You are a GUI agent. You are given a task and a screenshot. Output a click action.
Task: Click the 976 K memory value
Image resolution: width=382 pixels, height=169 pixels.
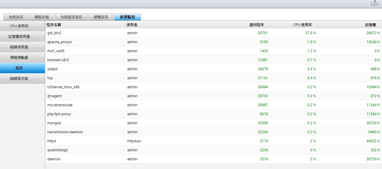(x=375, y=78)
